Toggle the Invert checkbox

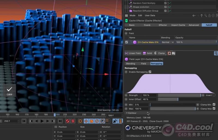pos(214,95)
